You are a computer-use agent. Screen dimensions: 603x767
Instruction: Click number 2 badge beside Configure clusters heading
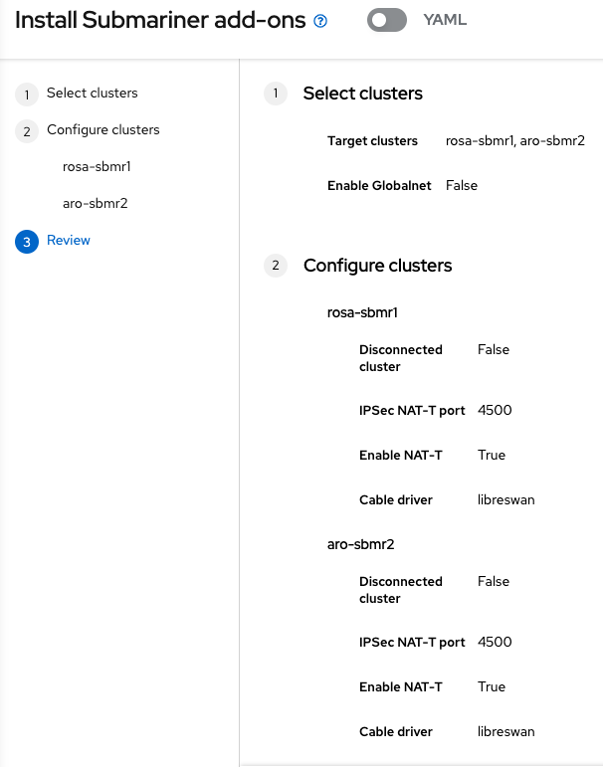point(275,267)
